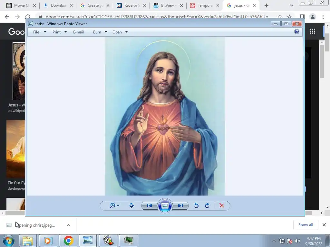This screenshot has height=247, width=330.
Task: Click network tray icon
Action: [x=282, y=241]
